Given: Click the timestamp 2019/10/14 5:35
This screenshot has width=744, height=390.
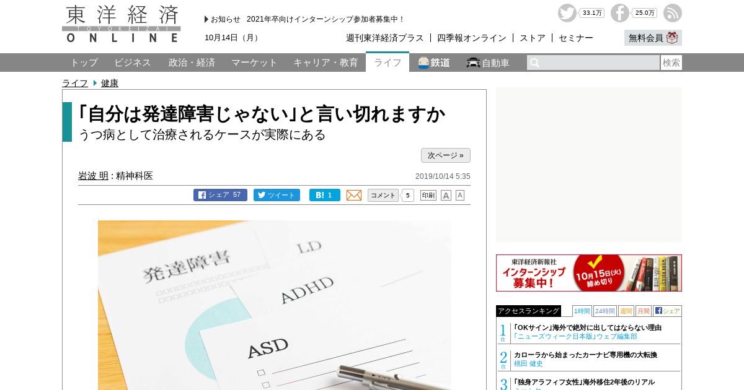Looking at the screenshot, I should click(443, 176).
